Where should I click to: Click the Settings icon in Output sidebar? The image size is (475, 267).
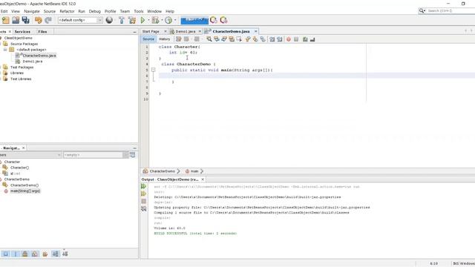pos(143,208)
